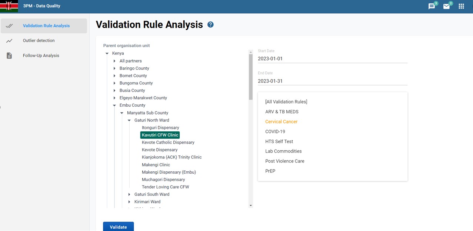Choose COVID-19 rule group
The image size is (473, 231).
point(275,131)
